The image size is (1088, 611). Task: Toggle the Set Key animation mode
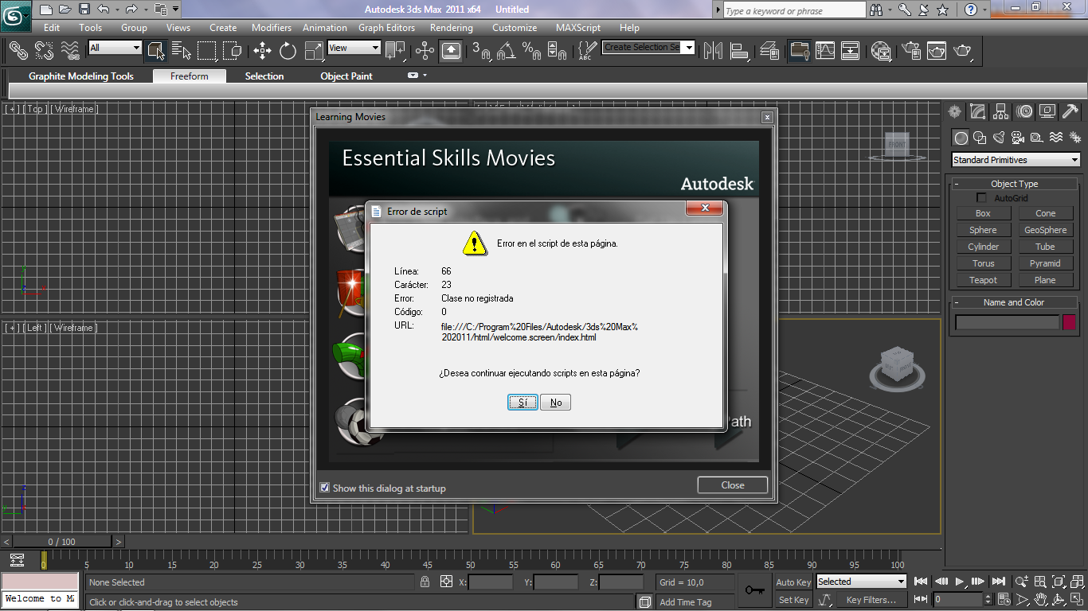793,600
